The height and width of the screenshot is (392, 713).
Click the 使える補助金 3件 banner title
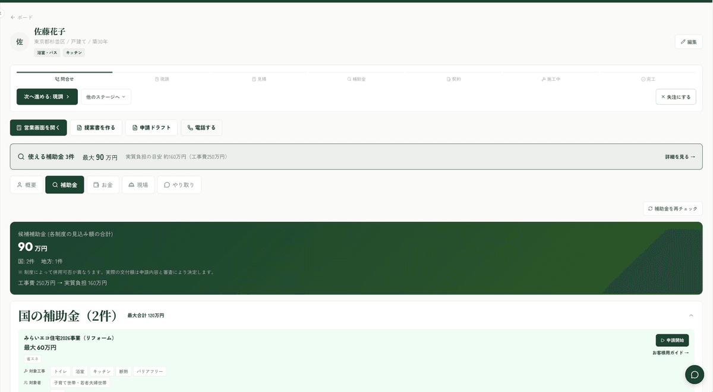pos(51,157)
